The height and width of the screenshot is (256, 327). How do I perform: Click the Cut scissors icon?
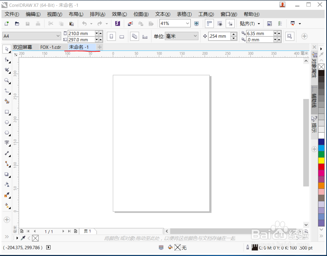point(51,24)
